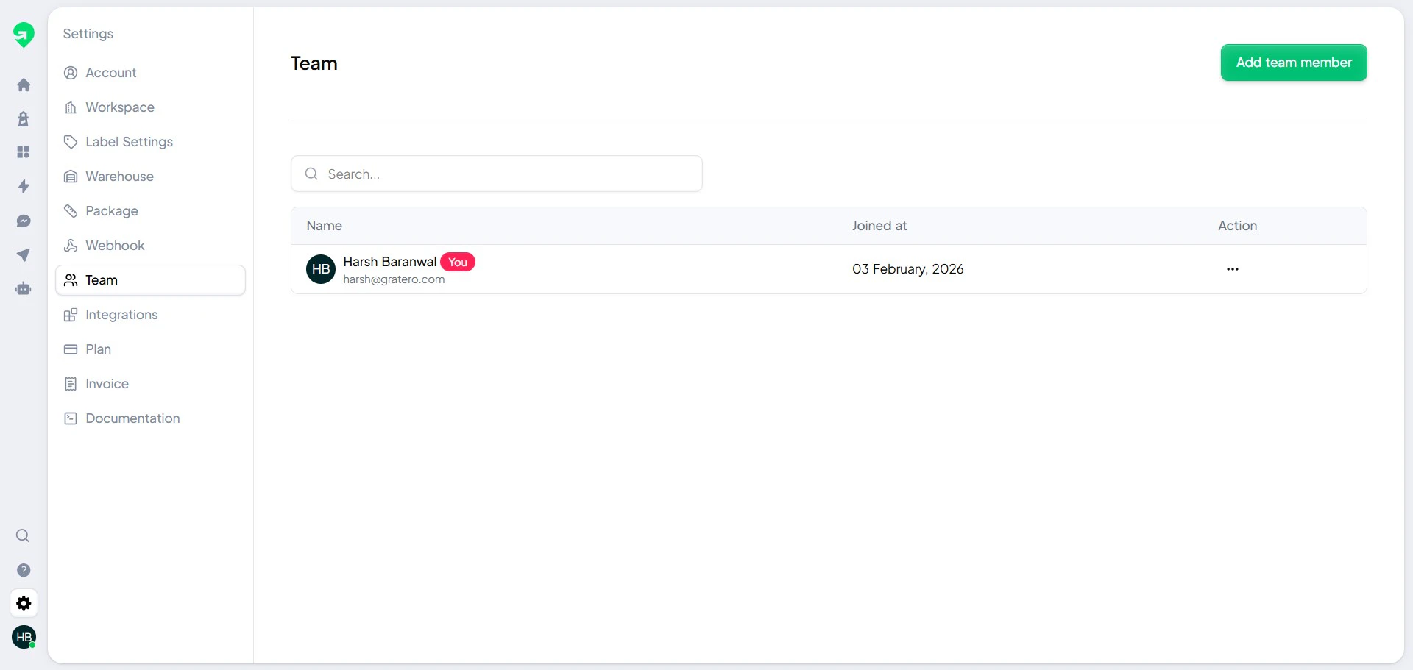Click the Action column header

click(1237, 226)
